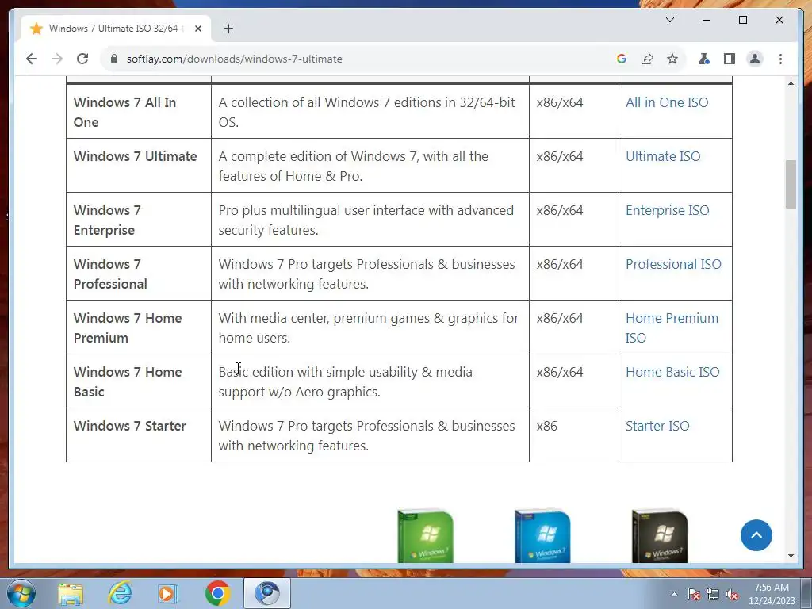Toggle the browser side panel
The height and width of the screenshot is (609, 812).
point(730,59)
